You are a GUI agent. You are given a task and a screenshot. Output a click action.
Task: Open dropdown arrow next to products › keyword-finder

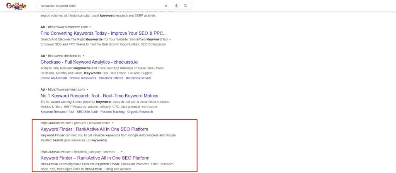(113, 123)
